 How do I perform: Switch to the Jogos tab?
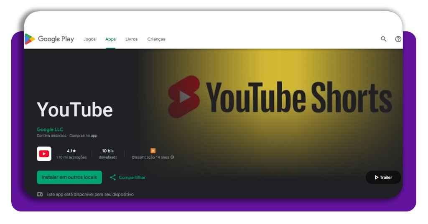click(x=89, y=39)
